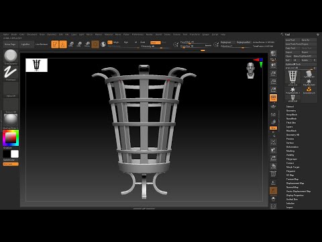
Task: Click the Live Boolean button
Action: 42,44
